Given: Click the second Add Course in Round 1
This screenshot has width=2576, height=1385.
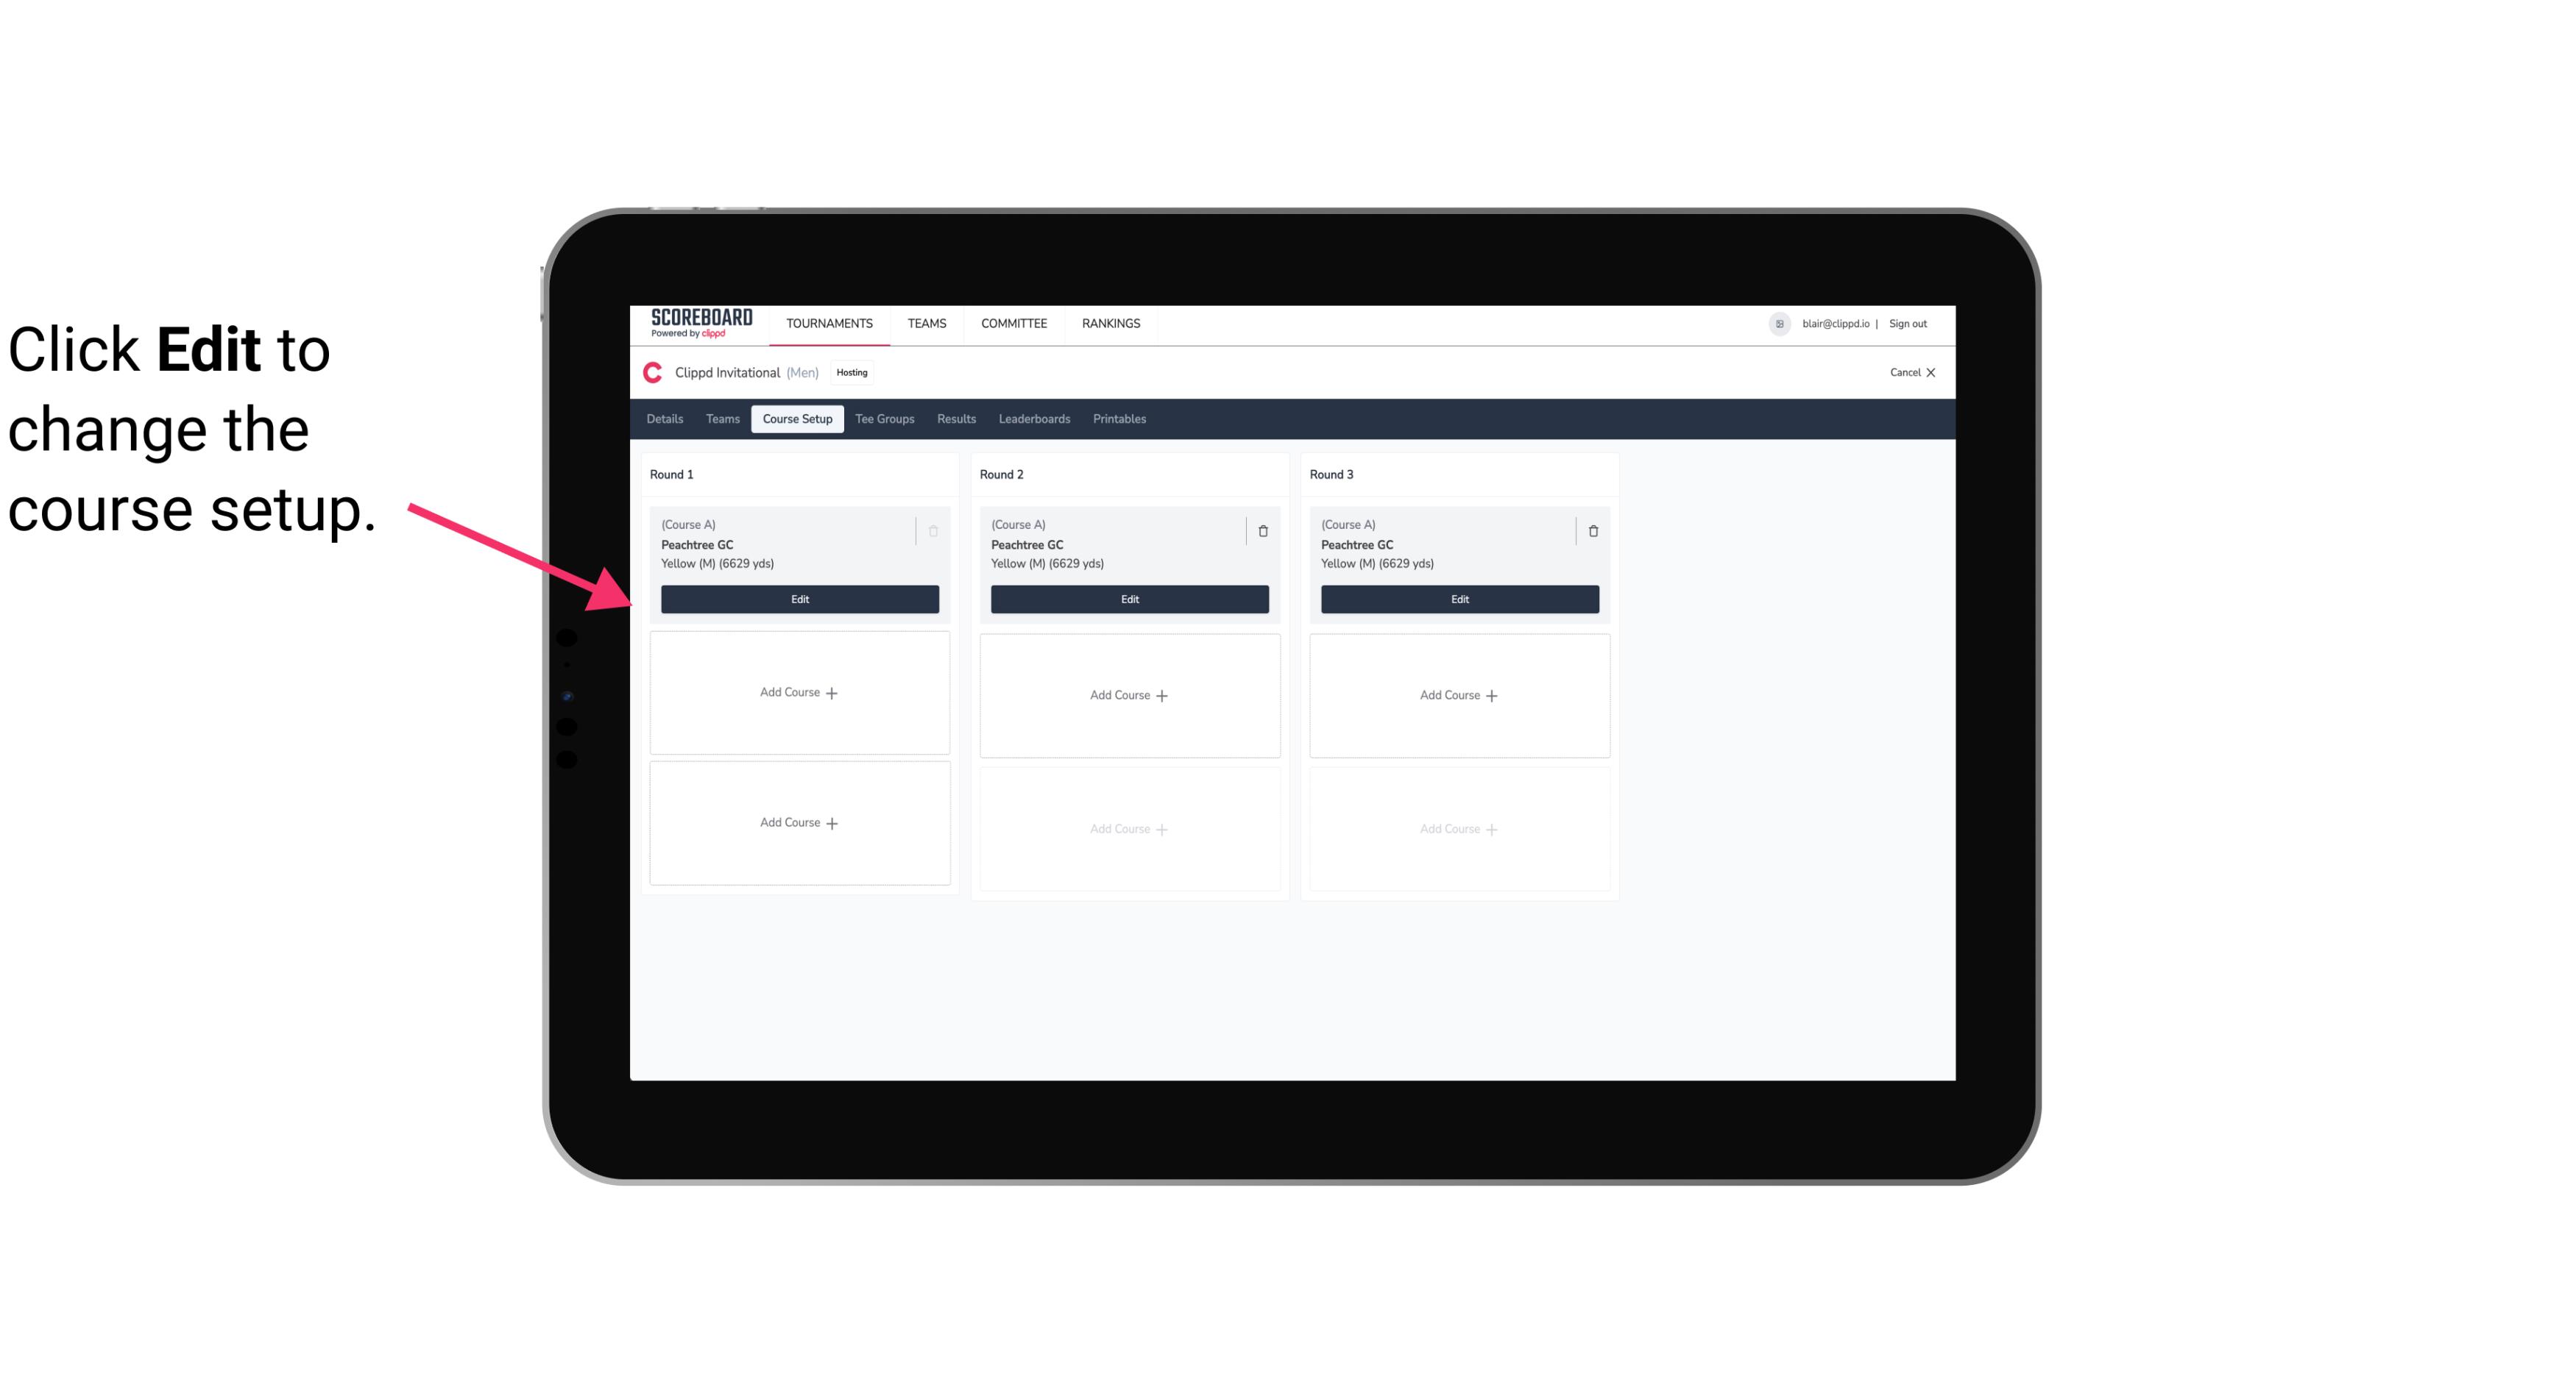Looking at the screenshot, I should (x=799, y=822).
